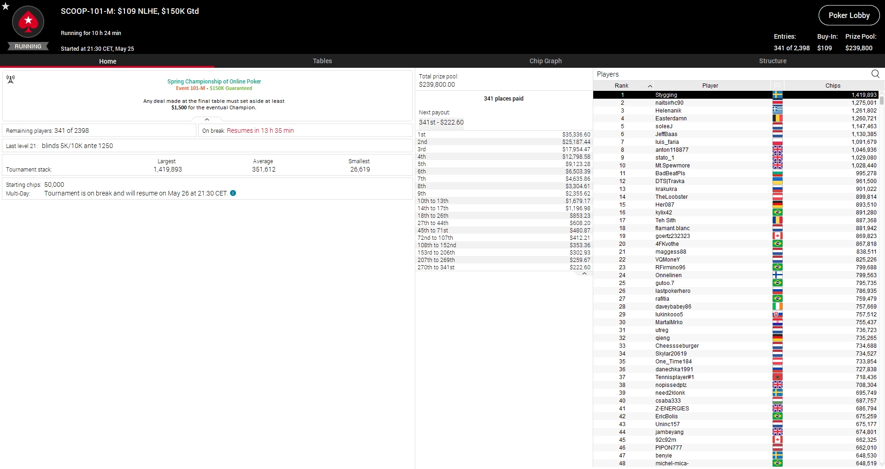Open the player search magnifier icon
This screenshot has width=885, height=469.
point(875,74)
